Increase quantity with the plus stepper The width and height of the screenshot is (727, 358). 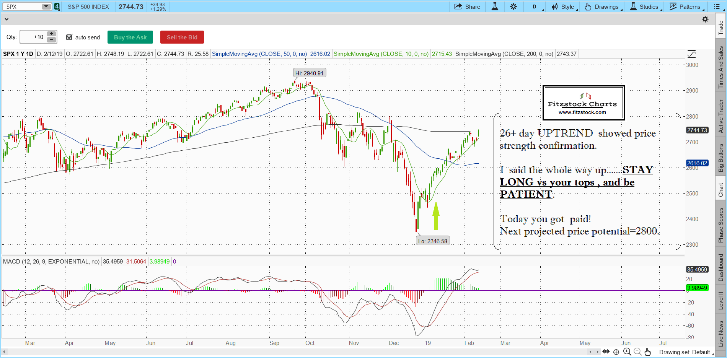[x=51, y=34]
